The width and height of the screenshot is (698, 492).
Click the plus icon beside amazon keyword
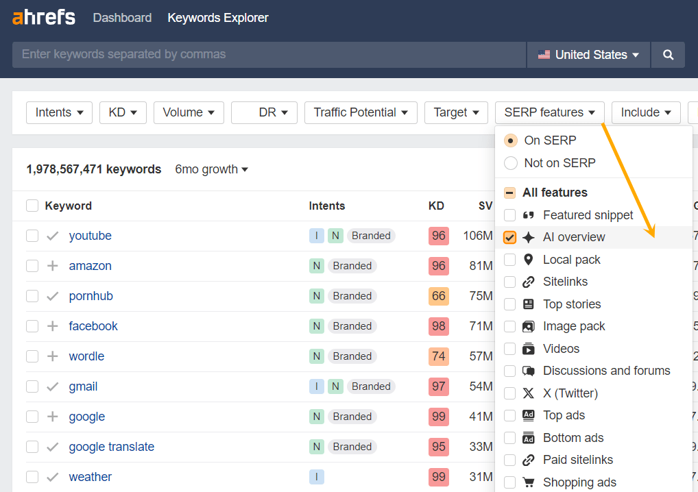coord(51,266)
